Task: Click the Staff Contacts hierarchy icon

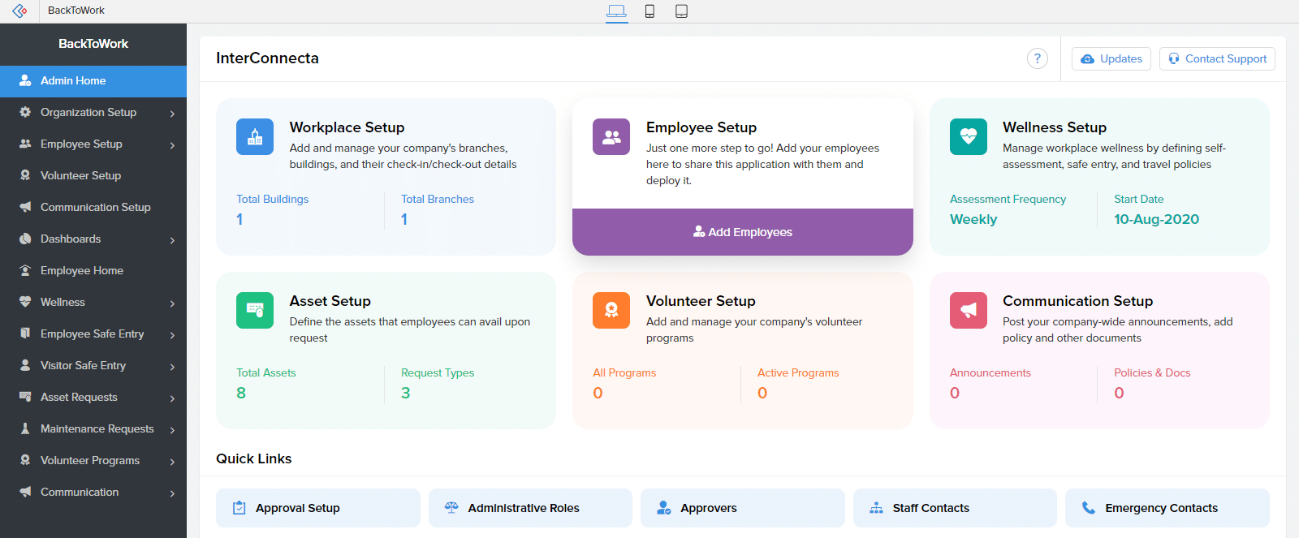Action: click(876, 508)
